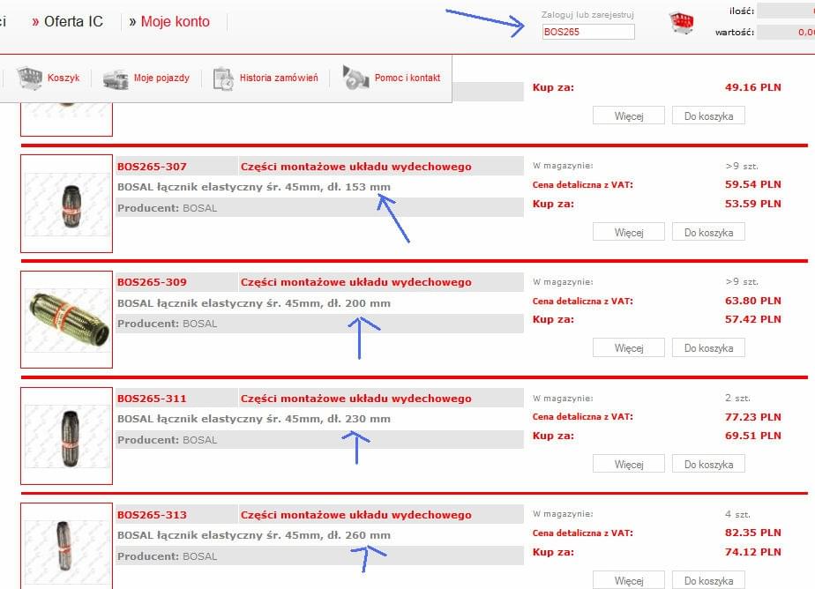Add BOS265-309 to the basket

tap(708, 348)
